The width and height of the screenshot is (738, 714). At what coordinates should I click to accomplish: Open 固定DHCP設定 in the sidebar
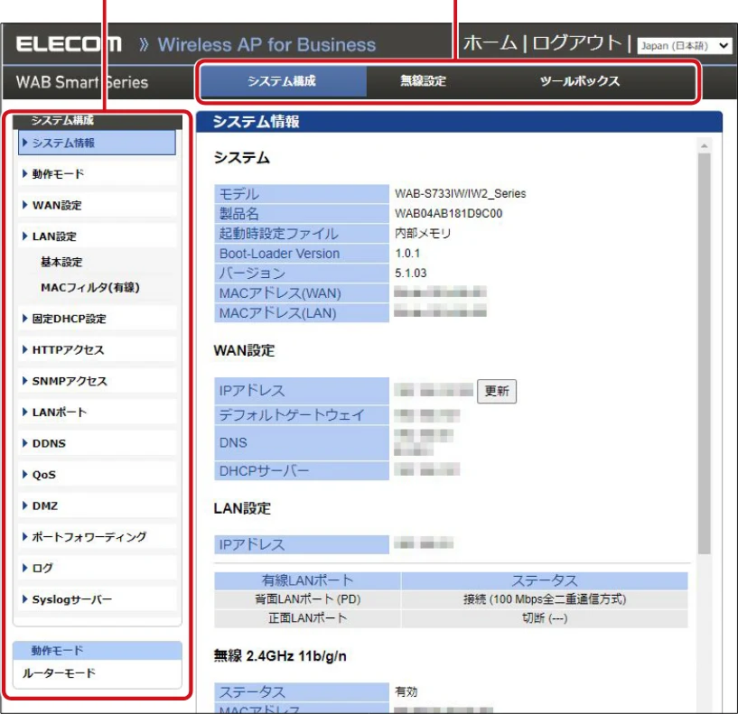97,319
